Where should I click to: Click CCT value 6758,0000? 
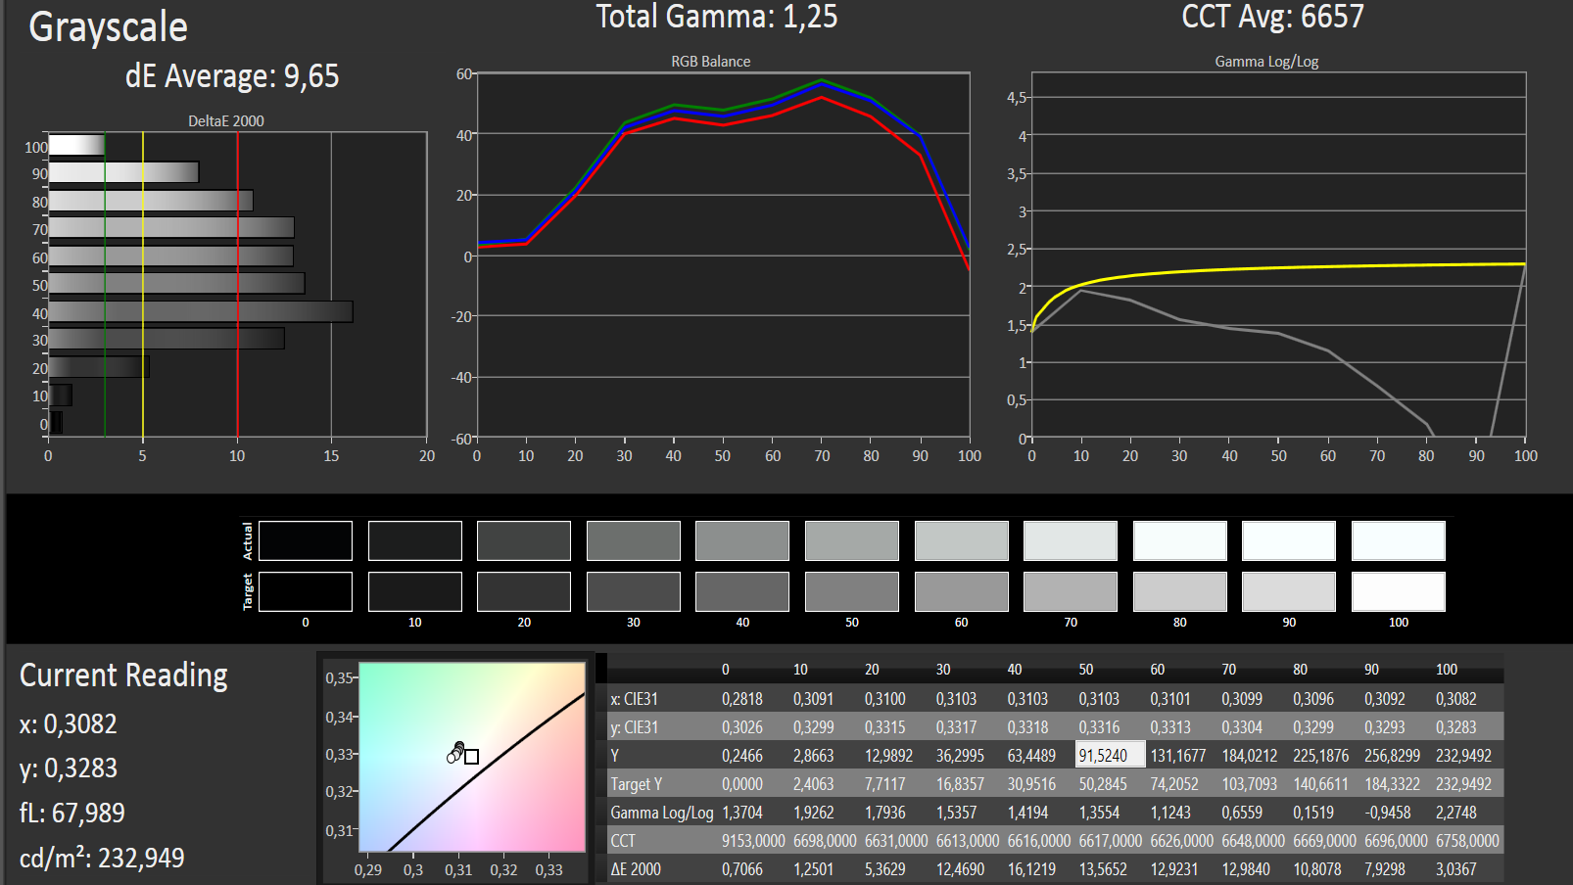[x=1467, y=841]
